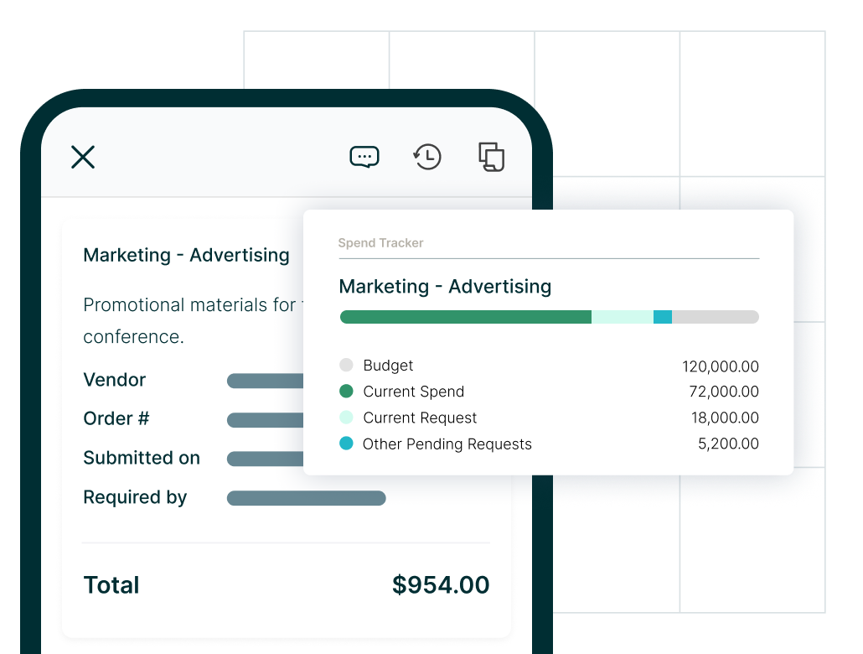The height and width of the screenshot is (654, 863).
Task: Click the dark green current spend bar segment
Action: pos(466,317)
